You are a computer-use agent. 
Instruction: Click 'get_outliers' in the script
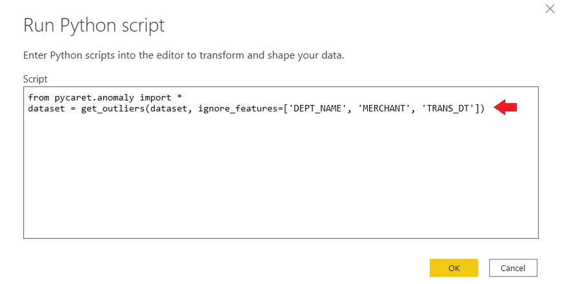[x=113, y=108]
